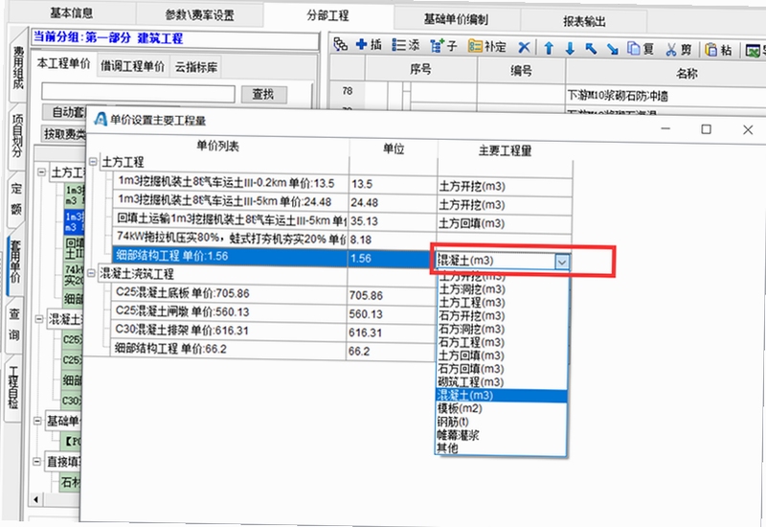Open the 基本信息 tab

[72, 13]
